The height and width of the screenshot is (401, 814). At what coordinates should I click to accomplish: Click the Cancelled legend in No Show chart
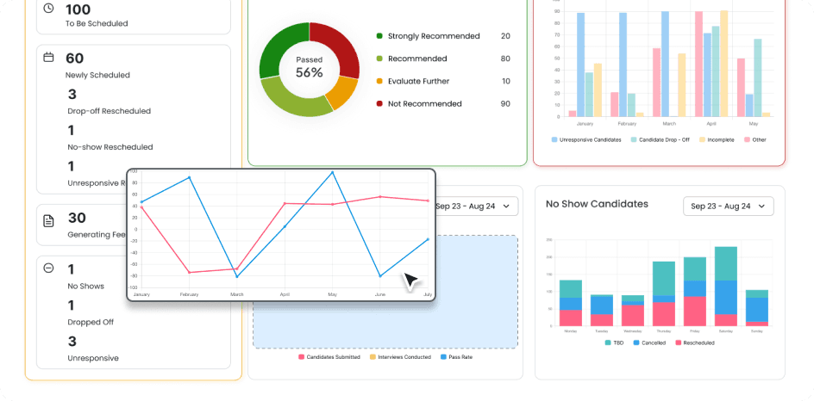coord(649,342)
